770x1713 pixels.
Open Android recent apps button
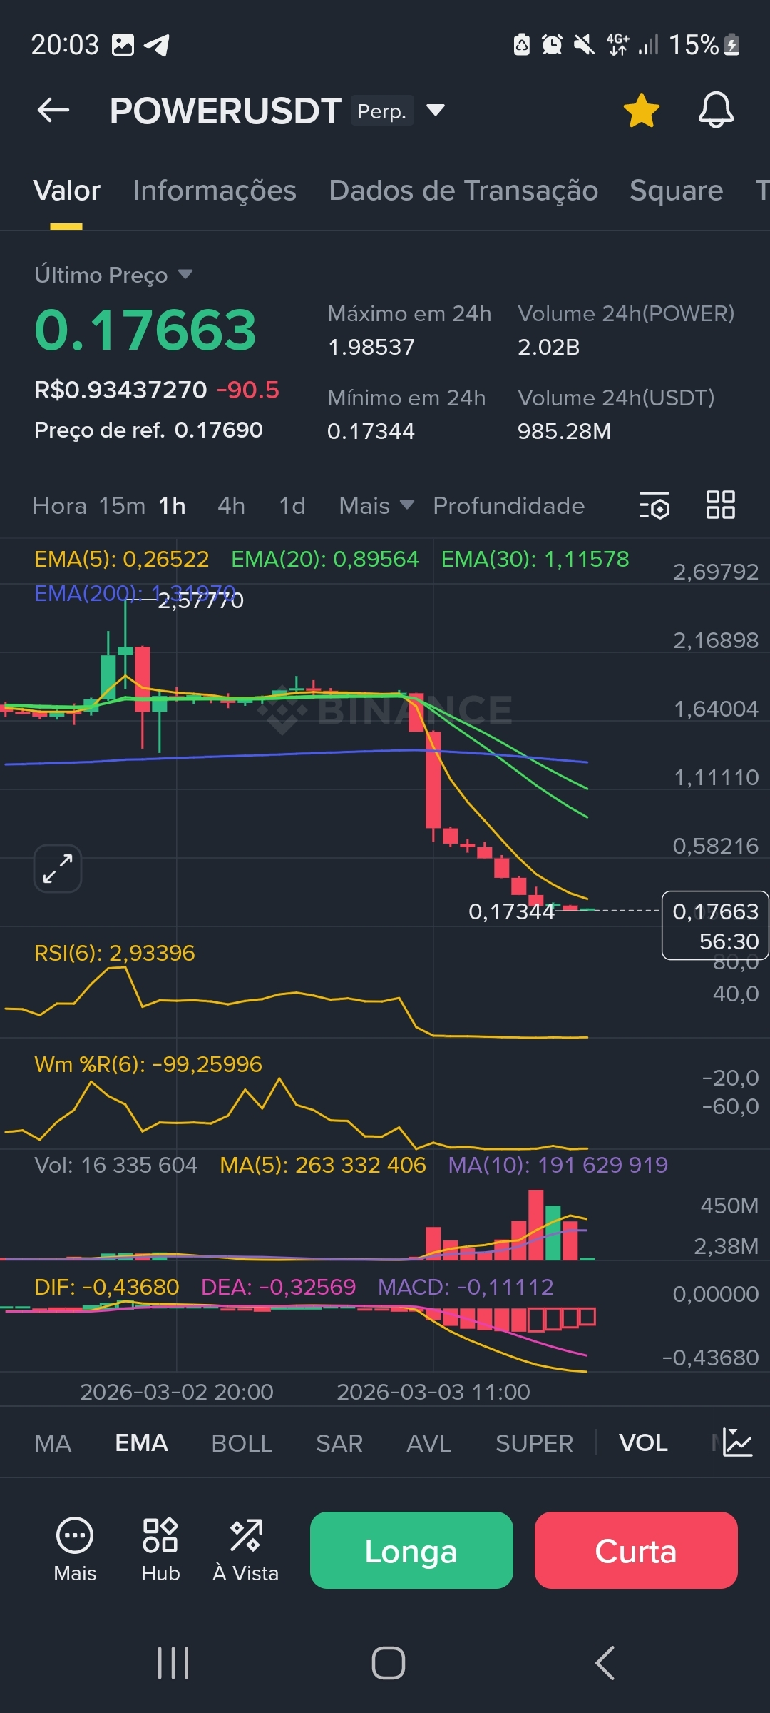(x=173, y=1663)
